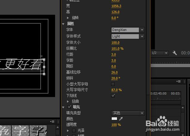Click the monitor scrub bar under the viewer
The height and width of the screenshot is (136, 190).
(x=170, y=65)
